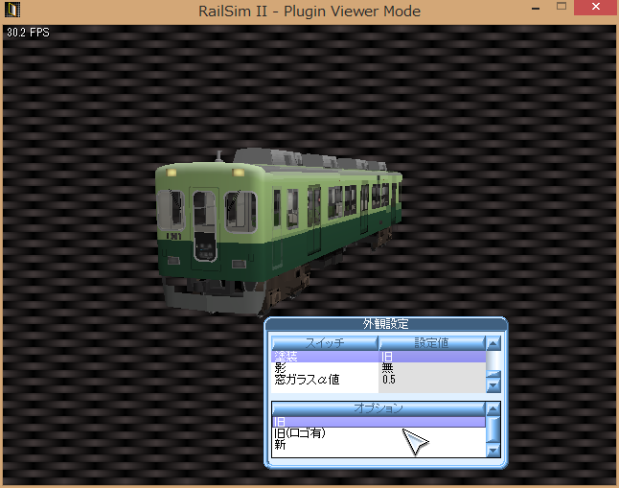The height and width of the screenshot is (488, 619).
Task: Choose the 旧 option in オプション list
Action: tap(378, 422)
